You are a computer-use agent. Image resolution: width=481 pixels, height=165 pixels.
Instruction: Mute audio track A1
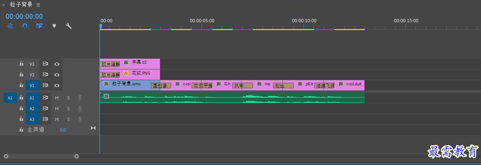pos(57,98)
